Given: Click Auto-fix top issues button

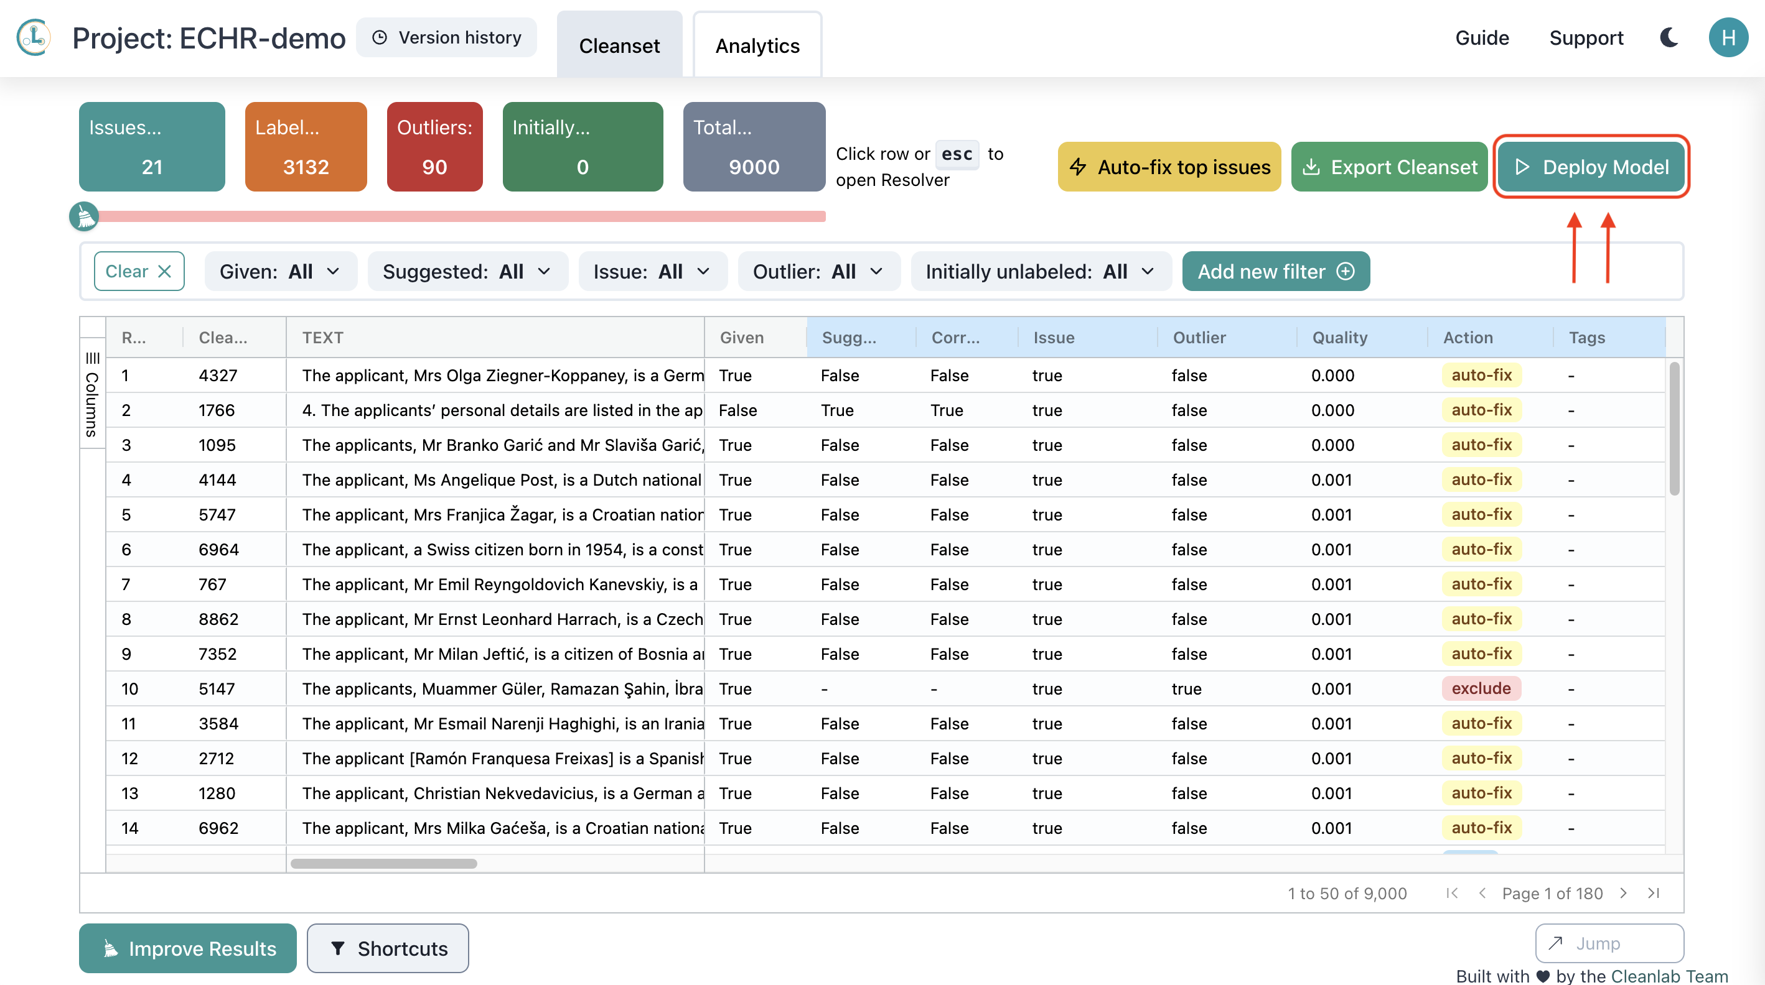Looking at the screenshot, I should pos(1169,167).
